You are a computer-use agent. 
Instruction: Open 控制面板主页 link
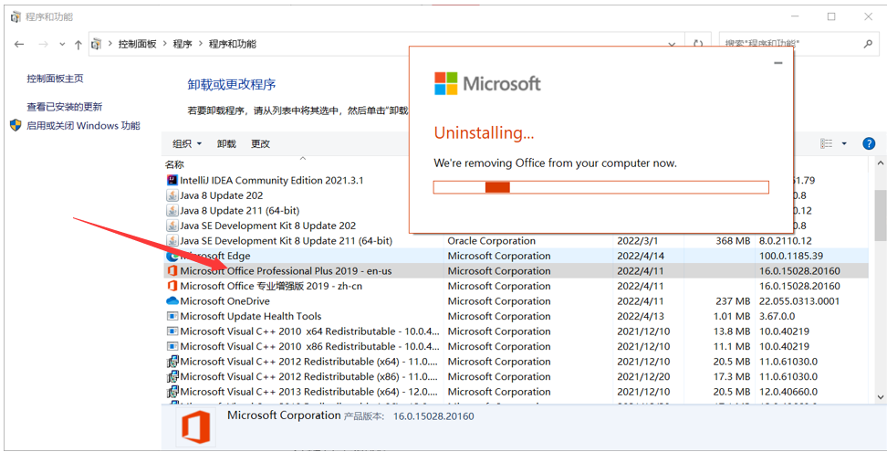55,79
